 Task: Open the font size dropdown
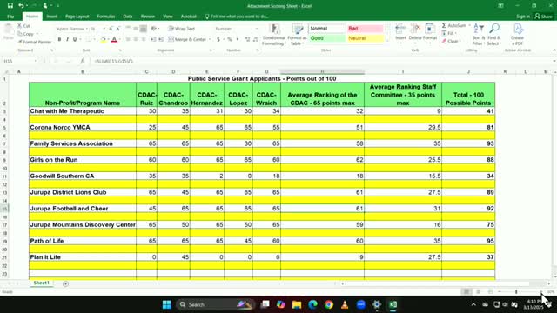[x=104, y=29]
